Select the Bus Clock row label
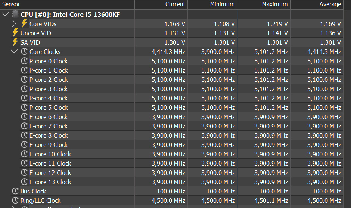 coord(33,191)
